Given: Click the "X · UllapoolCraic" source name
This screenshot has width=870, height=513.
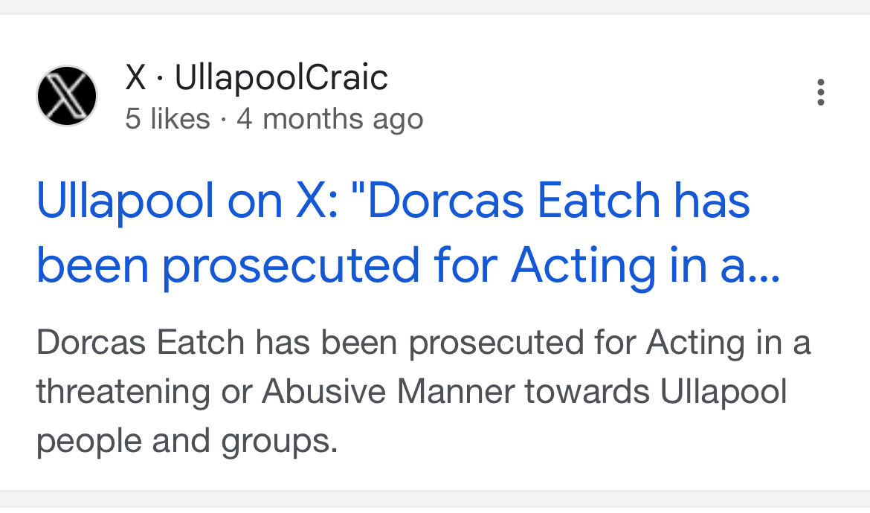Looking at the screenshot, I should (x=256, y=77).
